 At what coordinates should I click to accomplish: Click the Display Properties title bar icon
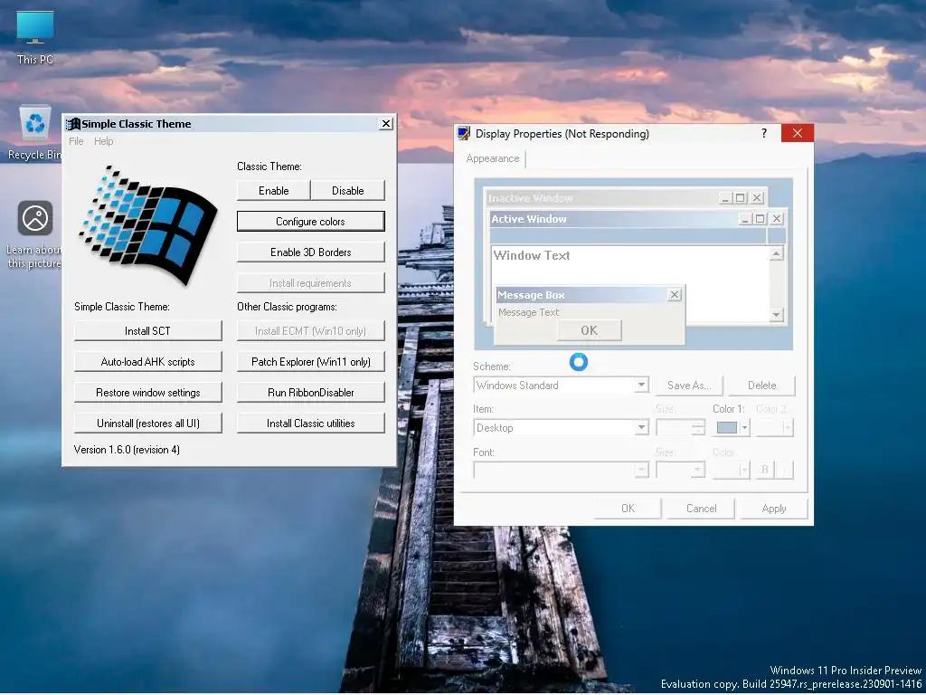pyautogui.click(x=464, y=134)
